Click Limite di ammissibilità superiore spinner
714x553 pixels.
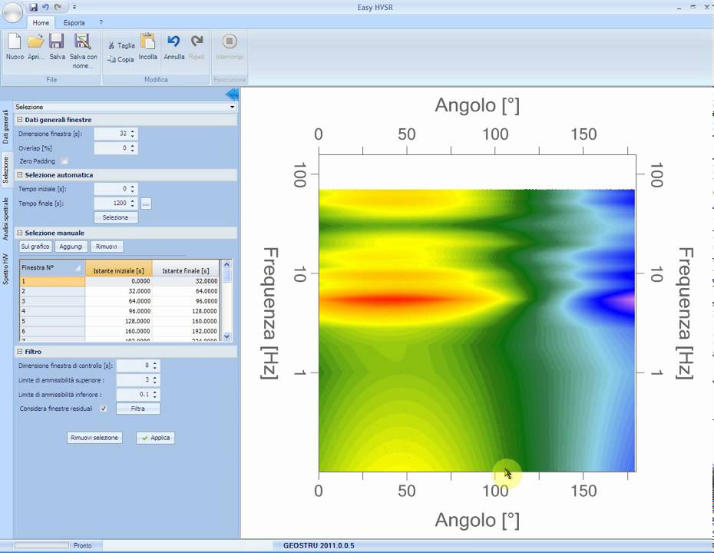pos(155,380)
